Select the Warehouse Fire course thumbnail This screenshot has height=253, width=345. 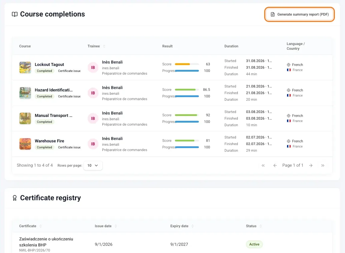25,144
